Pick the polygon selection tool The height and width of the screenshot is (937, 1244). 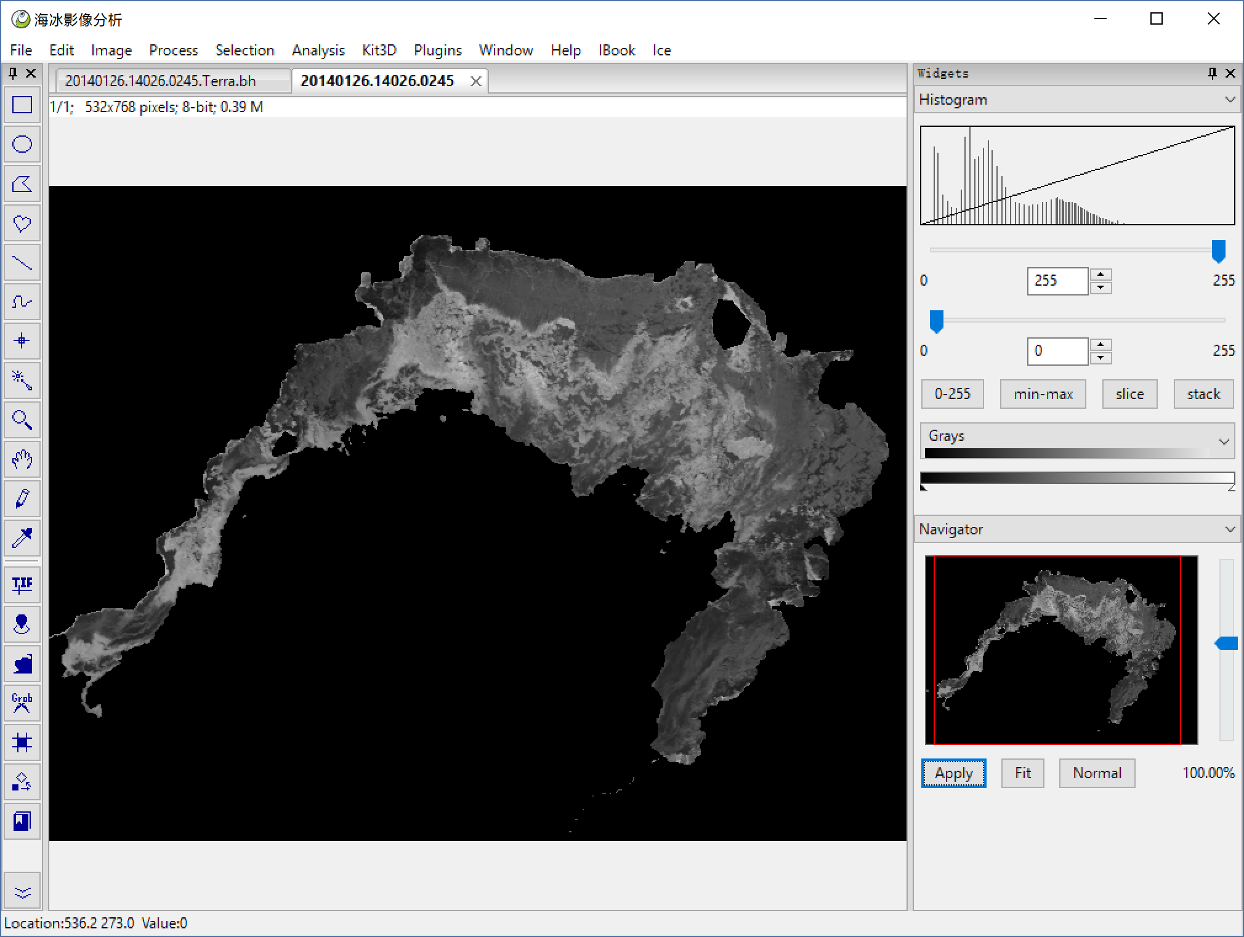coord(22,184)
